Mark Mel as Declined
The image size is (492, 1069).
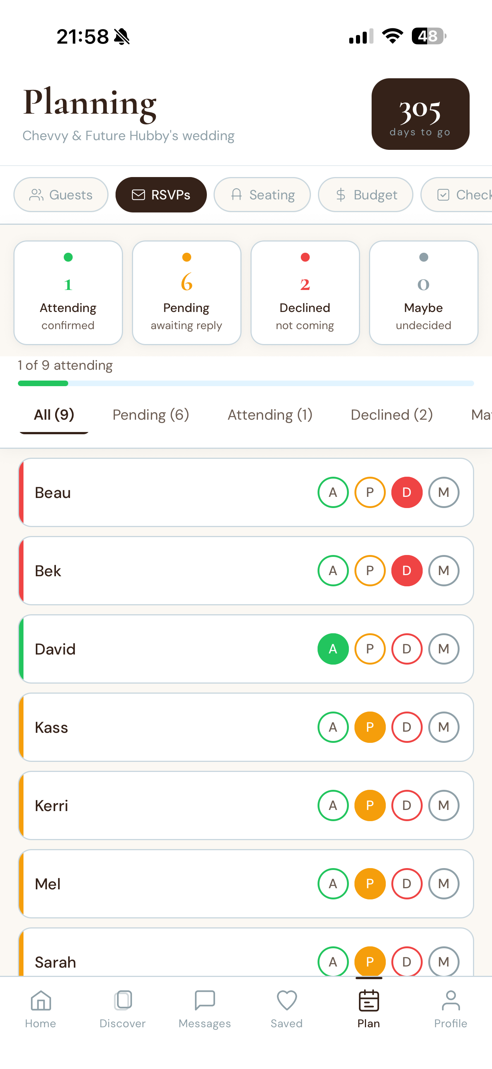pyautogui.click(x=407, y=884)
